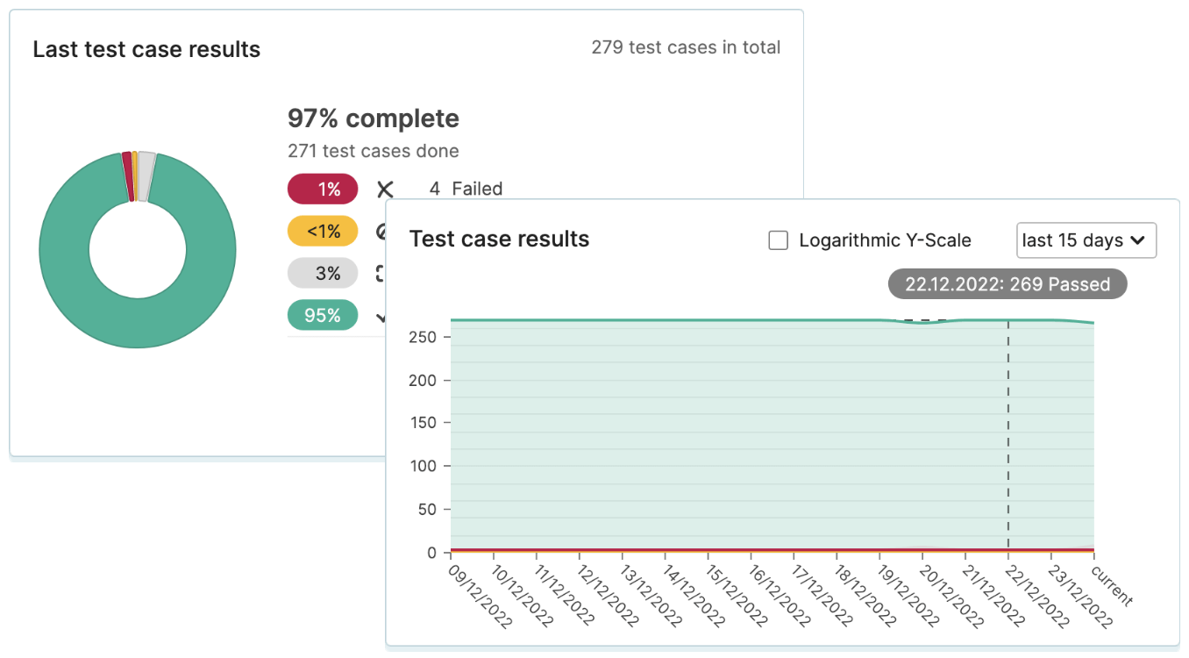Viewport: 1189px width, 658px height.
Task: Click the Logarithmic Y-Scale label text
Action: tap(885, 240)
